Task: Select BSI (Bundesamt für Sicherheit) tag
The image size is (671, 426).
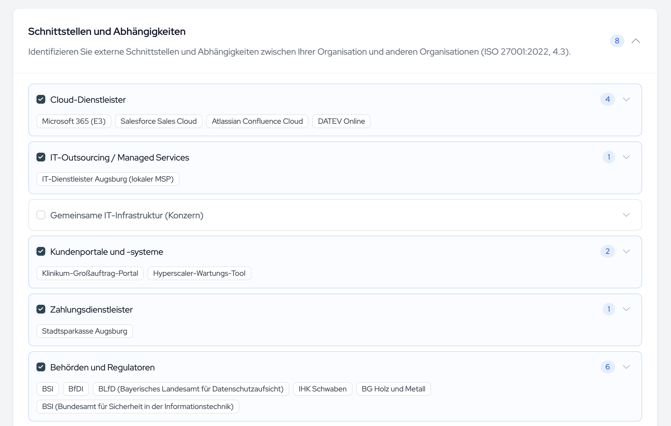Action: [x=138, y=407]
